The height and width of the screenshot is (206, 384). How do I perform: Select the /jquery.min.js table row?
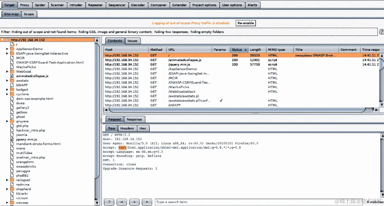tap(241, 64)
